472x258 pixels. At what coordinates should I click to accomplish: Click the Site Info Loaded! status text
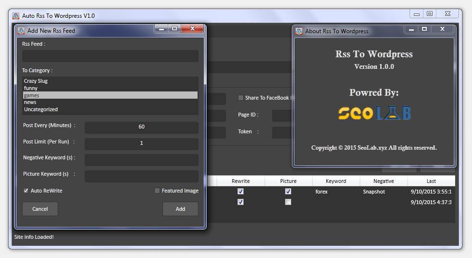coord(34,237)
